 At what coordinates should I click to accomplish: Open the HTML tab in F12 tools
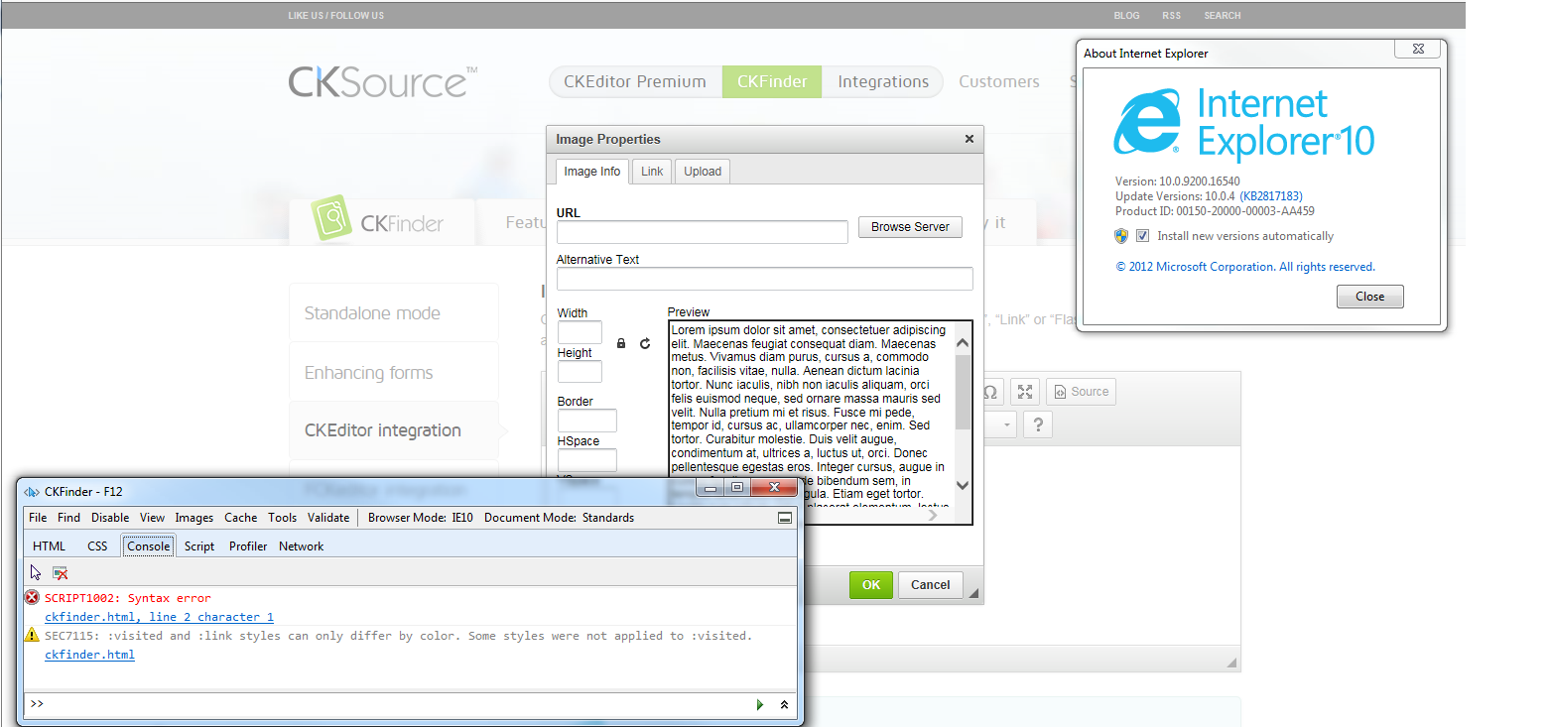pos(49,546)
